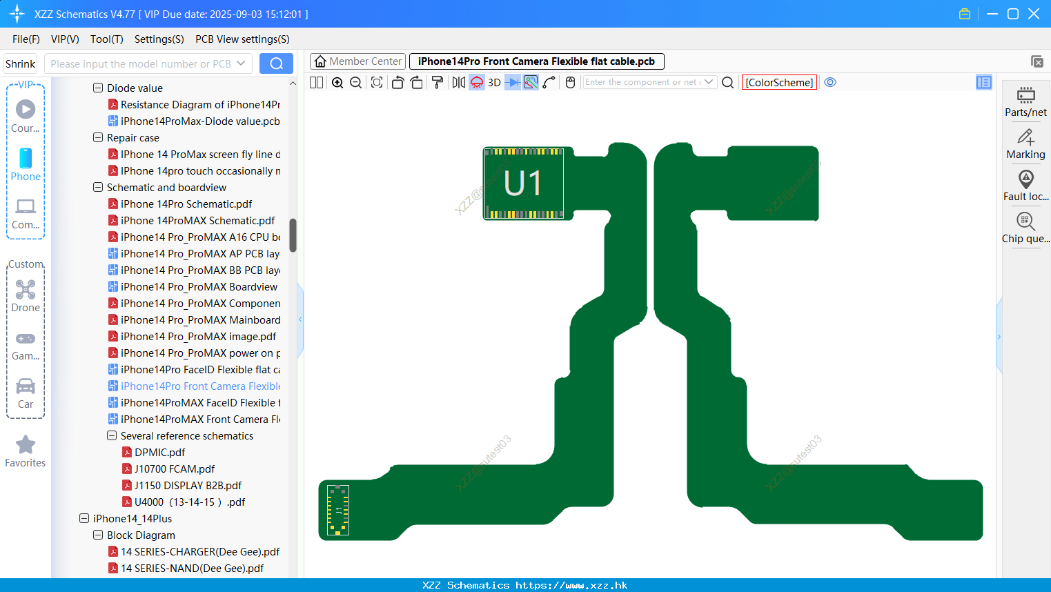Image resolution: width=1051 pixels, height=592 pixels.
Task: Open the Tool(T) menu
Action: 107,39
